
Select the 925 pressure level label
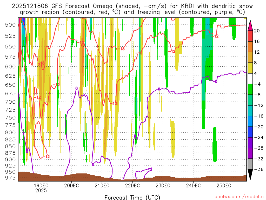pyautogui.click(x=10, y=165)
